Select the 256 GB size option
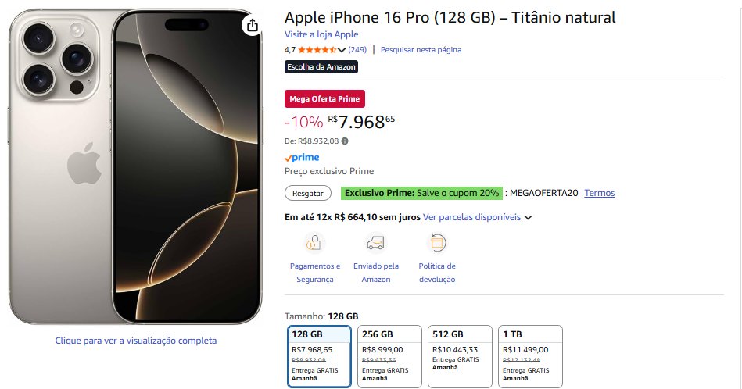The image size is (742, 389). click(x=389, y=355)
